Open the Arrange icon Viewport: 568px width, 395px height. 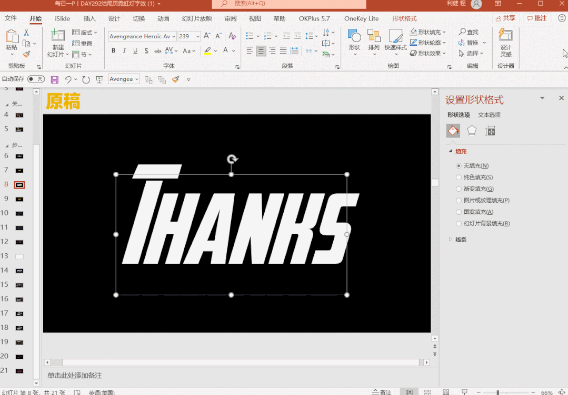pos(373,36)
